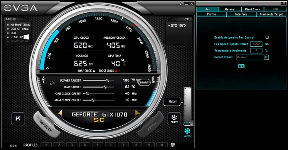Viewport: 288px width, 150px height.
Task: Click the left yellow arrow for previous GPU
Action: (60, 113)
